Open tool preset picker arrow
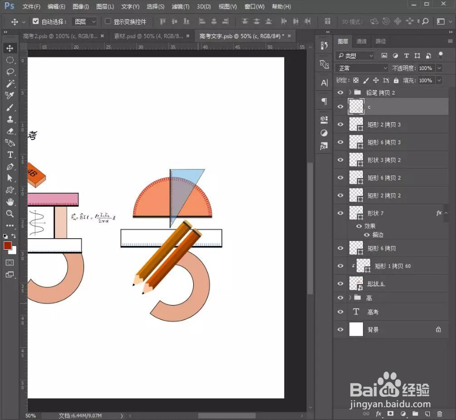456x420 pixels. (24, 21)
